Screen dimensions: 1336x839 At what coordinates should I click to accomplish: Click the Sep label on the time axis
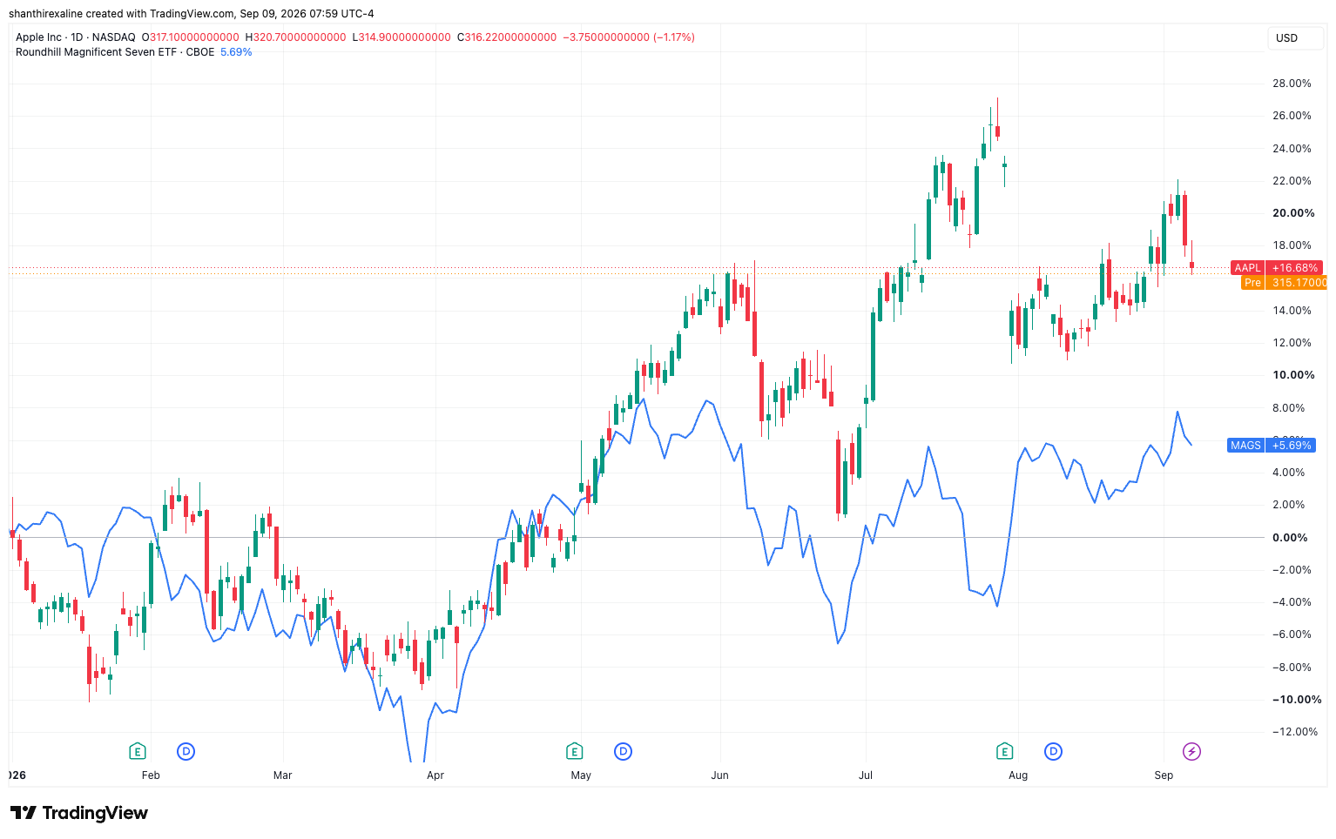click(x=1164, y=775)
